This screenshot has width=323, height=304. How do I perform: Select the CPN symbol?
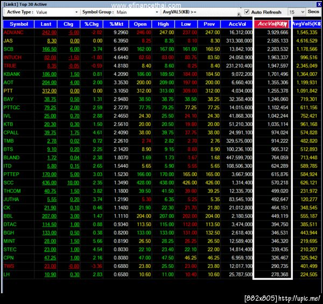click(x=9, y=258)
